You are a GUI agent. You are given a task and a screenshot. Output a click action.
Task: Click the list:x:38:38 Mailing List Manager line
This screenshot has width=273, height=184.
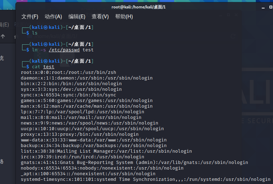pos(106,151)
